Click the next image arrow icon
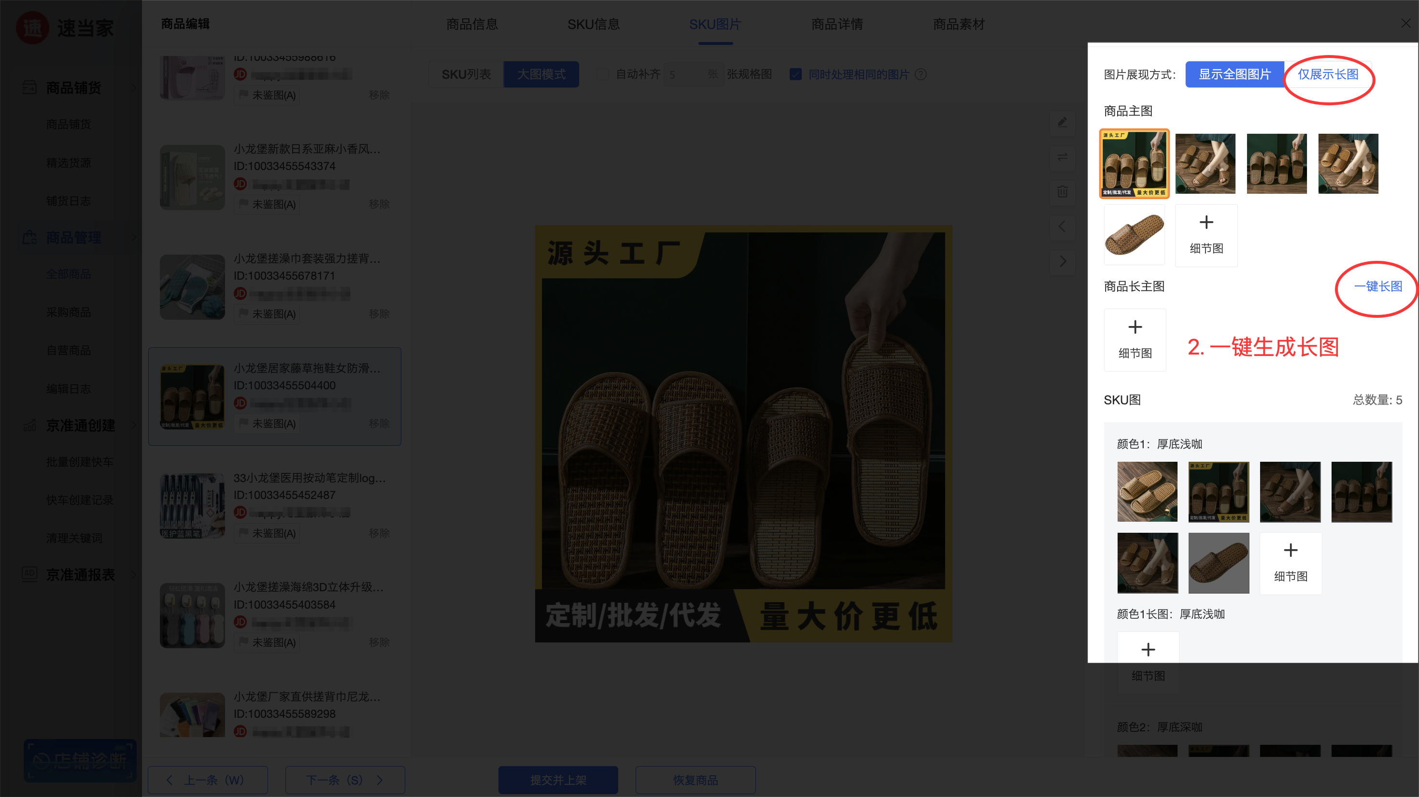The image size is (1419, 797). (x=1063, y=261)
